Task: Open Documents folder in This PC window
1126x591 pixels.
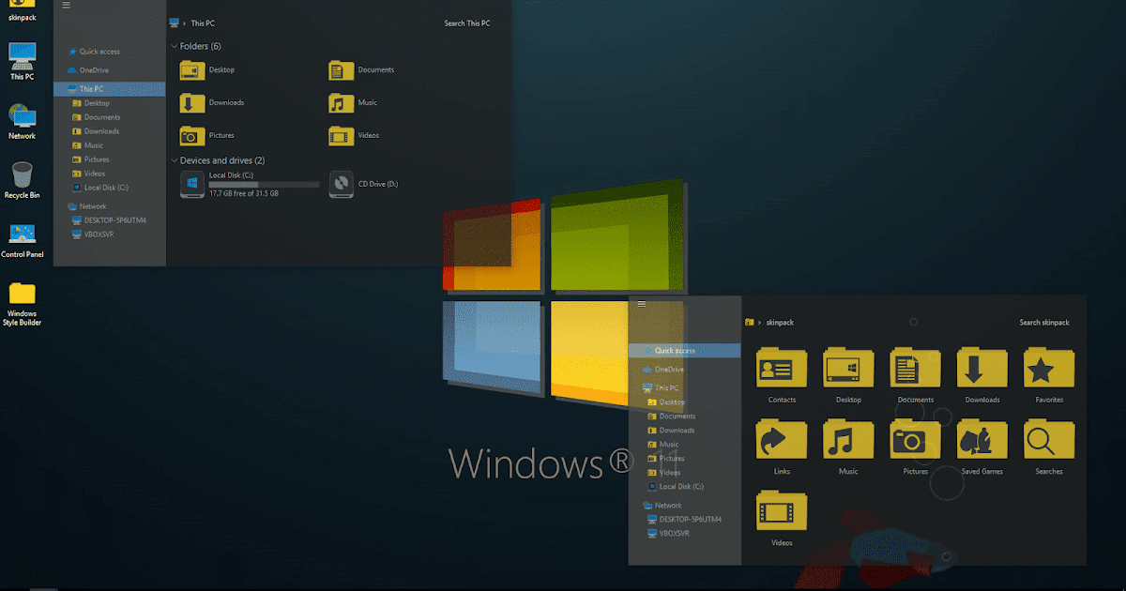Action: tap(342, 69)
